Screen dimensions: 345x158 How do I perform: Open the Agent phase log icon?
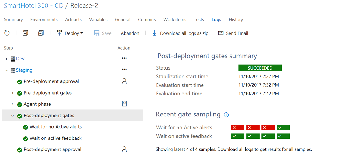click(x=124, y=104)
